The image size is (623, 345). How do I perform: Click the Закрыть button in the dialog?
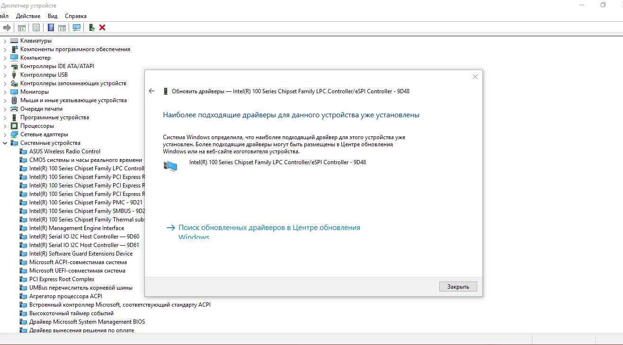point(458,287)
